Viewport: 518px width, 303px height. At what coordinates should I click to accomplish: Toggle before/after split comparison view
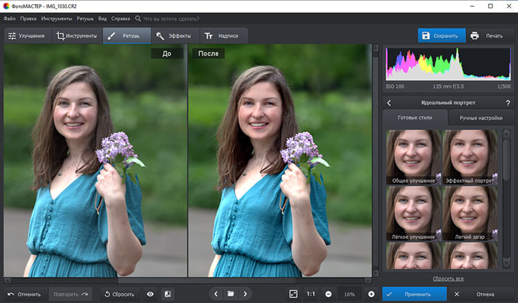click(x=168, y=294)
